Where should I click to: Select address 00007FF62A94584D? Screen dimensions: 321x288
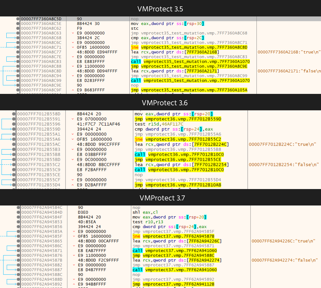[42, 212]
